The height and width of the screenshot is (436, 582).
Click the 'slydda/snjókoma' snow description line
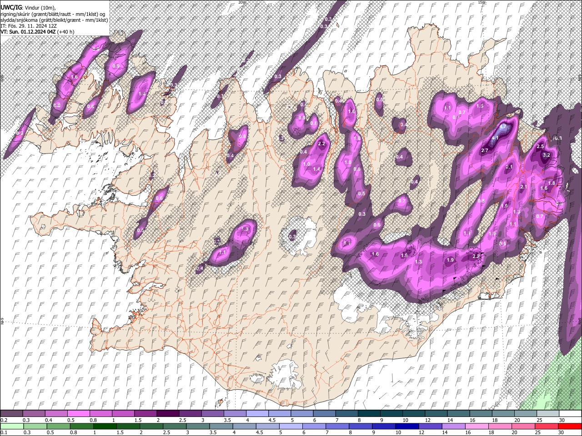pyautogui.click(x=54, y=20)
